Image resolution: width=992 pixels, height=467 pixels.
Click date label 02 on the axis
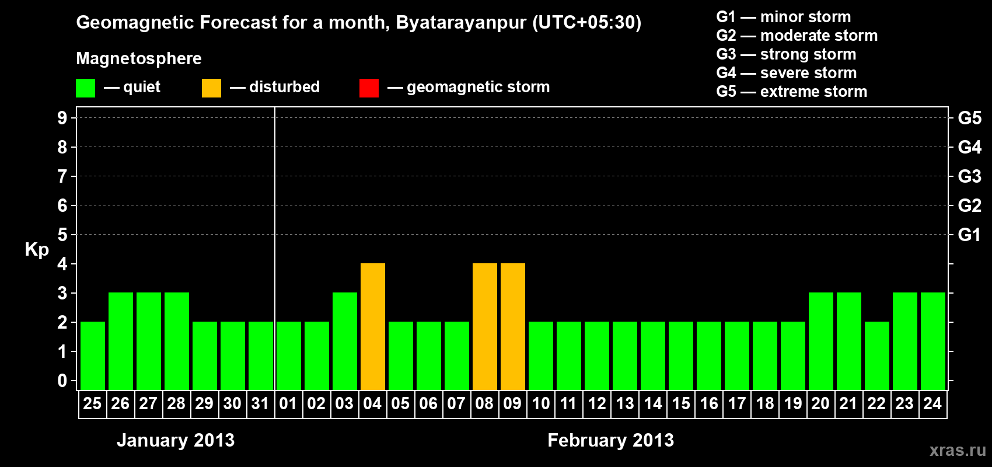[316, 404]
